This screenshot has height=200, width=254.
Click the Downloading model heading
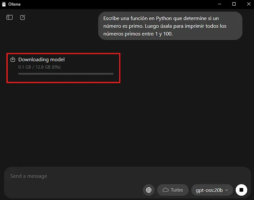(42, 59)
